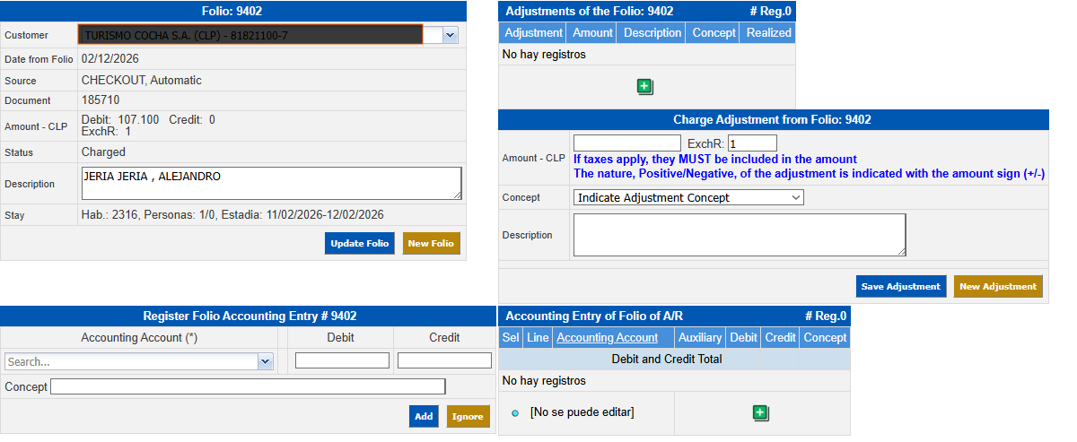Click the Charge Adjustment Description text area
The height and width of the screenshot is (442, 1077).
(739, 235)
